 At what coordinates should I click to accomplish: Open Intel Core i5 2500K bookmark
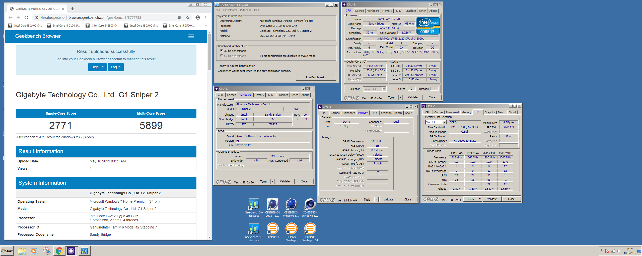179,26
